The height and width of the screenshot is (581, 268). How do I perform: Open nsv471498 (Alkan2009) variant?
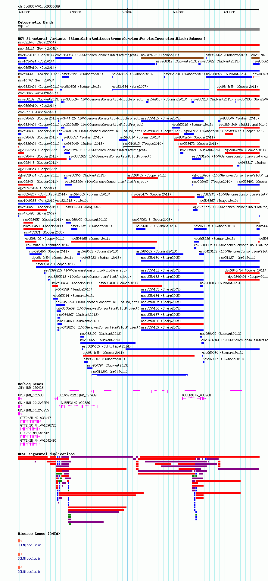point(37,213)
